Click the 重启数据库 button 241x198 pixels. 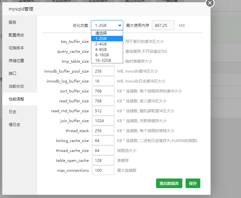pyautogui.click(x=169, y=183)
